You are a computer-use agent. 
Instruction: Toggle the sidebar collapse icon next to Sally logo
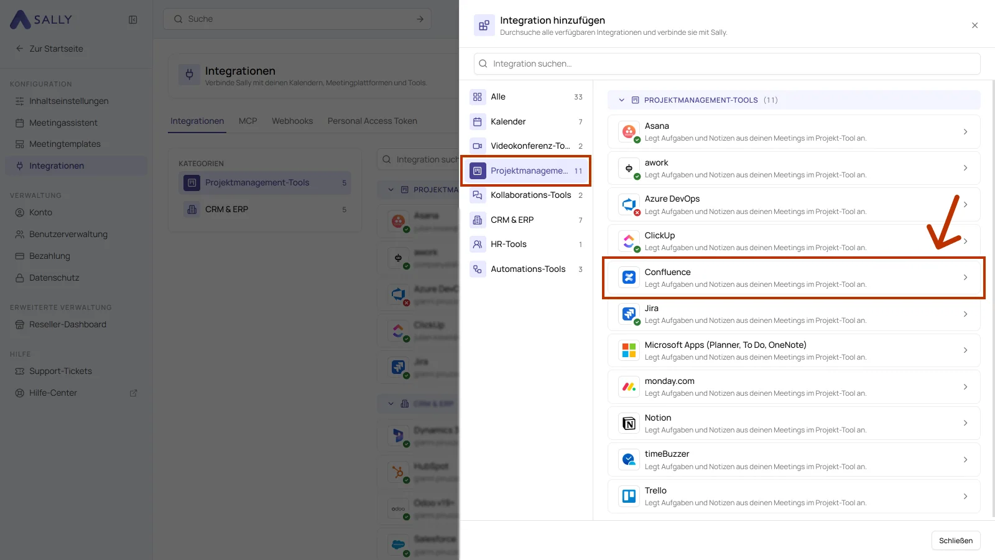(x=133, y=19)
